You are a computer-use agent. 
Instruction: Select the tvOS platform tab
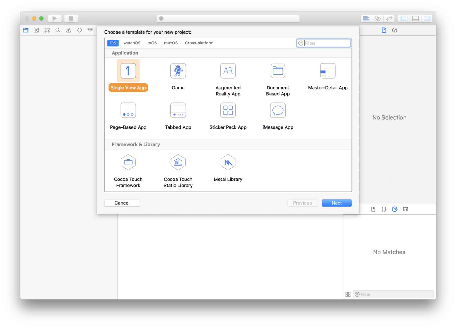[152, 43]
